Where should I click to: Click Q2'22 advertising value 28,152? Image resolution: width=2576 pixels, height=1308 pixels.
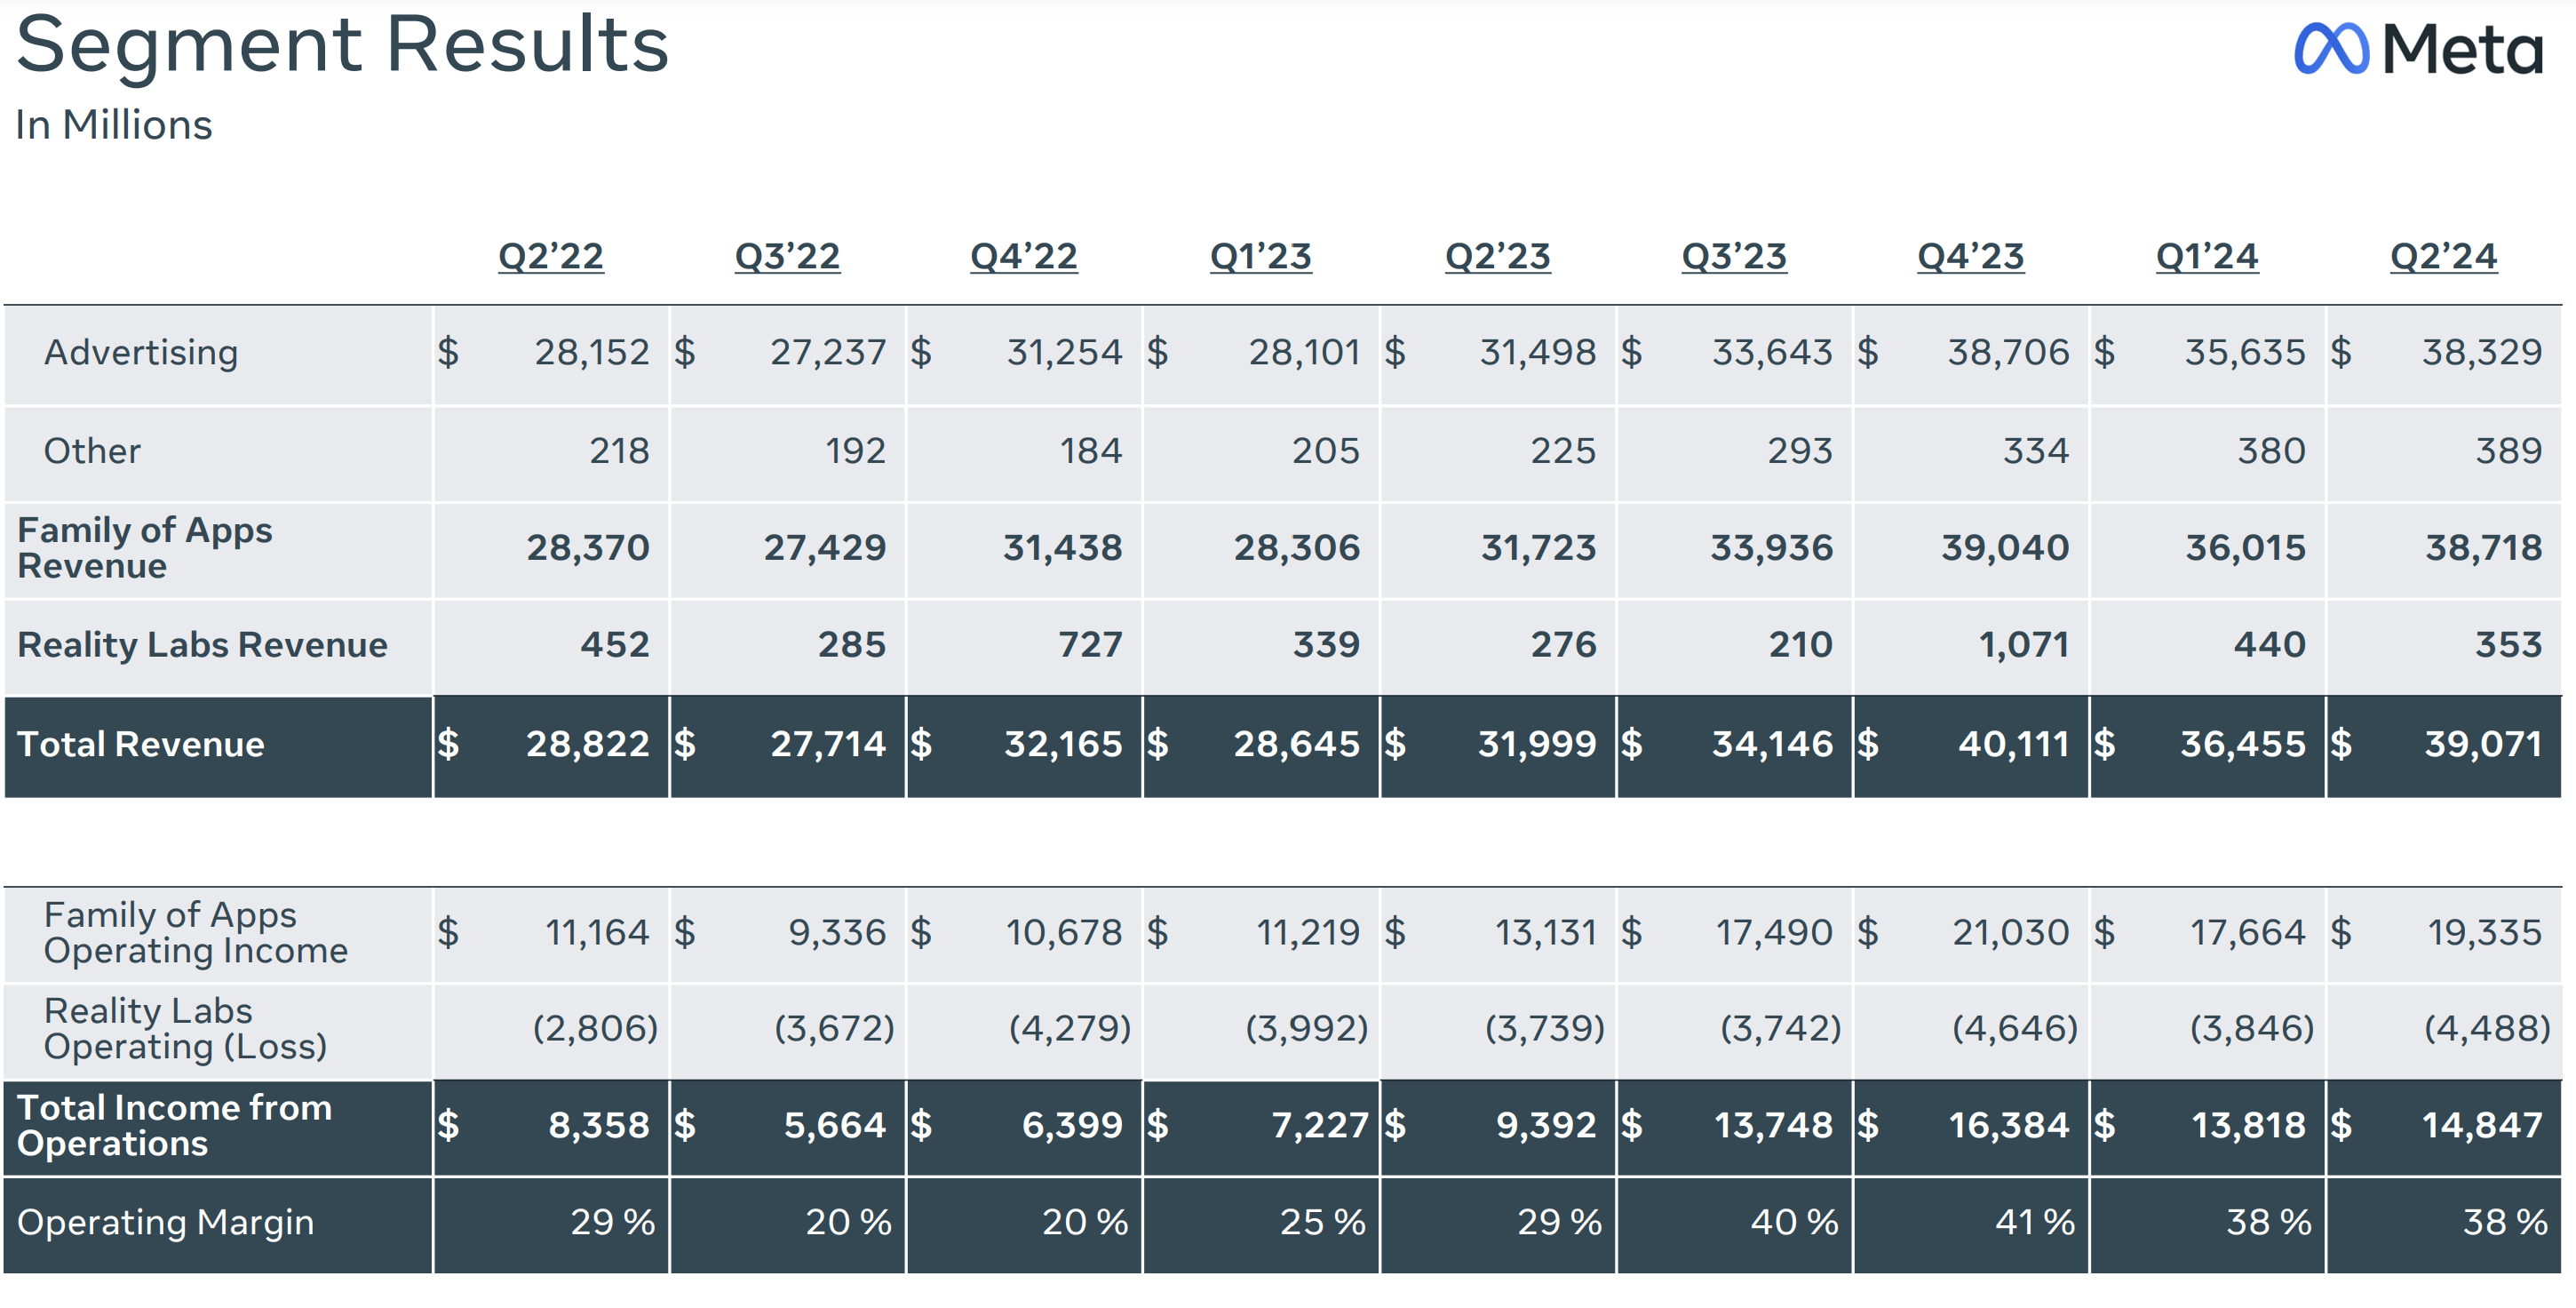coord(591,353)
